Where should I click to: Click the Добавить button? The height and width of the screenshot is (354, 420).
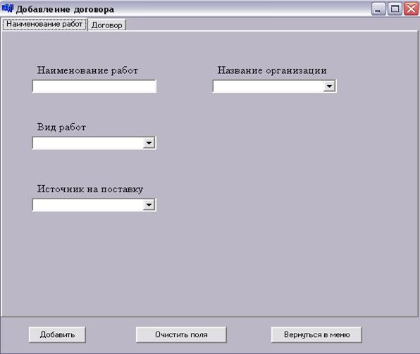(57, 334)
